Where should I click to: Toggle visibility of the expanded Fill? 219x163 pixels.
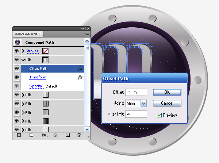pyautogui.click(x=17, y=60)
